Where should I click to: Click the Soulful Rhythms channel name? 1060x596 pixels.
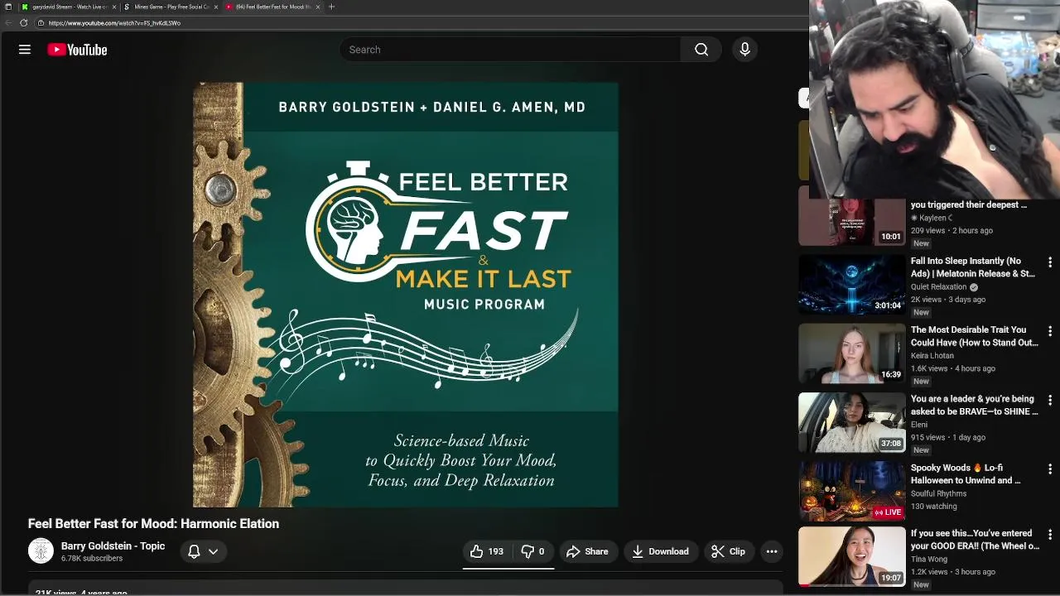point(938,493)
